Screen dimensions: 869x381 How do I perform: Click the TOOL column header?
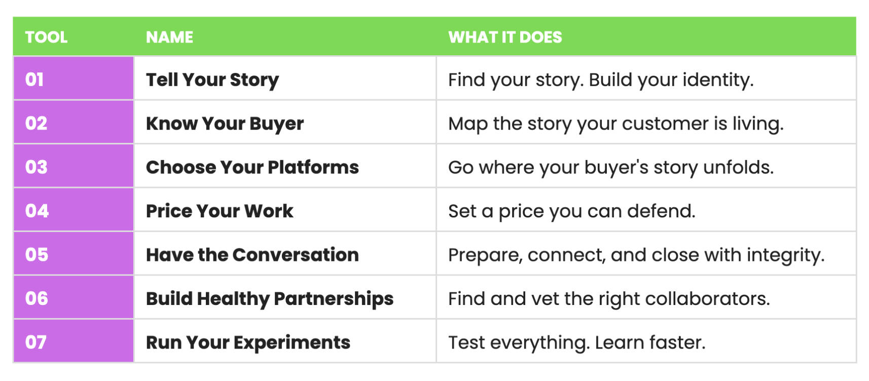(x=46, y=37)
